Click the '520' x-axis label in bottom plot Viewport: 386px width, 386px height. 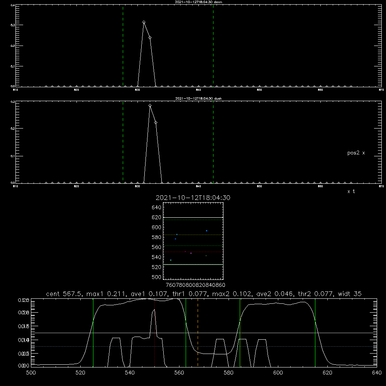coord(80,373)
